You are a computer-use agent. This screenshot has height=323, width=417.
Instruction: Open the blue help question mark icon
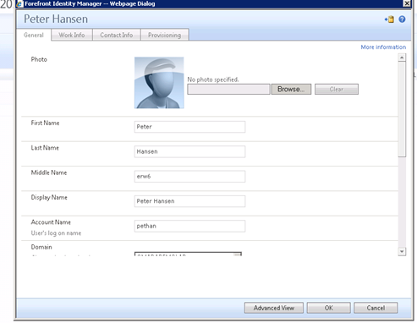(402, 19)
